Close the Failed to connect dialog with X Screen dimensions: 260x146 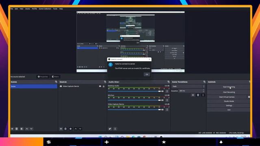coord(149,59)
